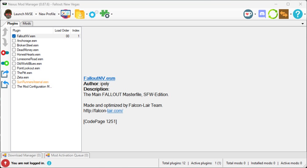Open the tools monitor icon
307x168 pixels.
pyautogui.click(x=66, y=14)
